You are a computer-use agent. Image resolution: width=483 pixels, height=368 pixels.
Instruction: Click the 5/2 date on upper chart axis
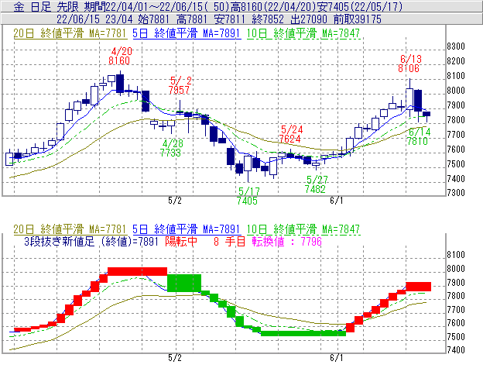click(175, 201)
